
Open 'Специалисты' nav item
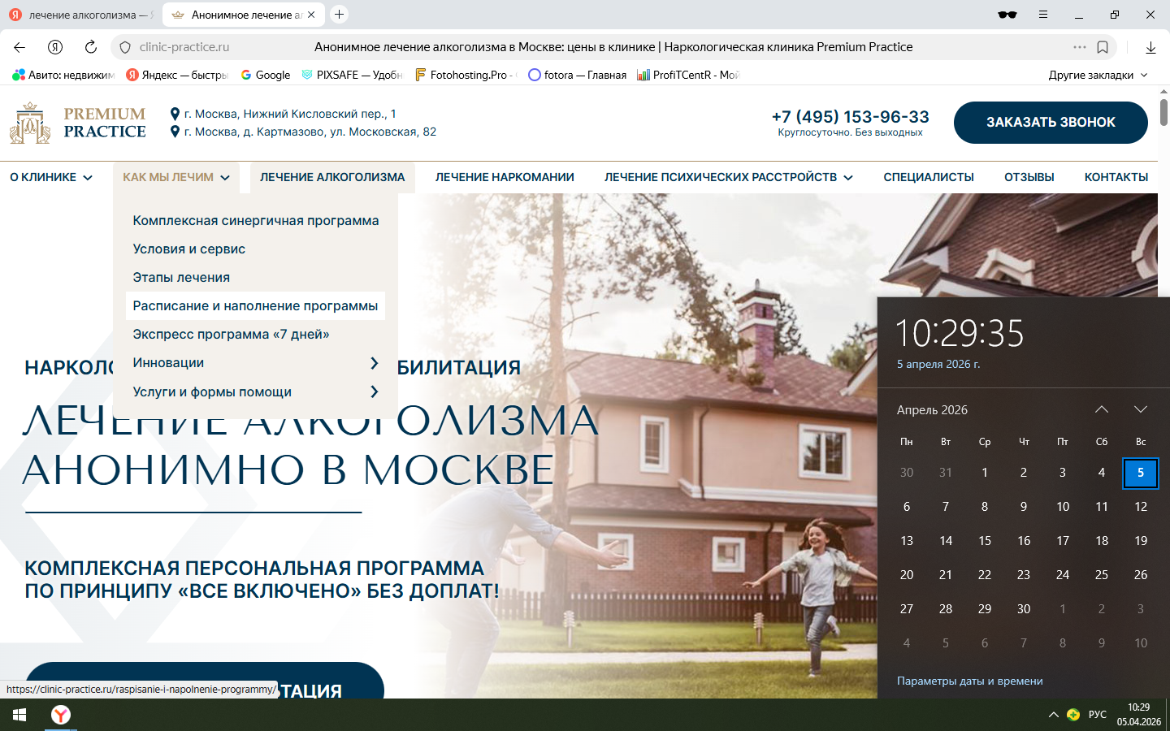tap(929, 177)
